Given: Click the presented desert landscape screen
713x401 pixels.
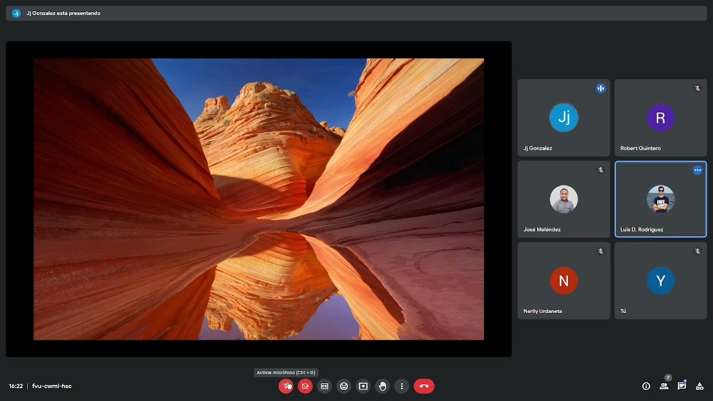Looking at the screenshot, I should click(258, 199).
